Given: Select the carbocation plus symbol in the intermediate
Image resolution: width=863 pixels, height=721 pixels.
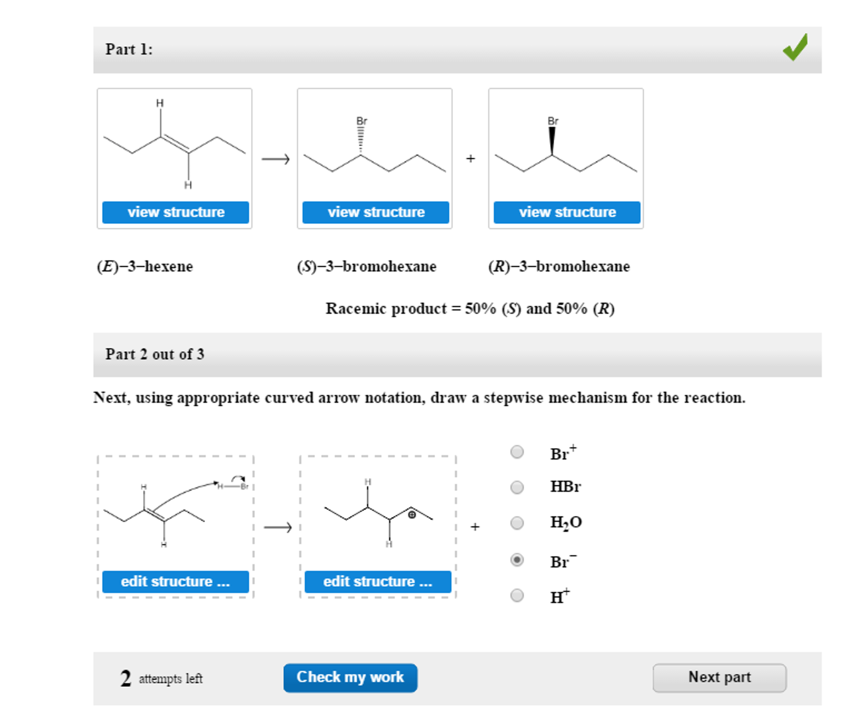Looking at the screenshot, I should point(412,515).
